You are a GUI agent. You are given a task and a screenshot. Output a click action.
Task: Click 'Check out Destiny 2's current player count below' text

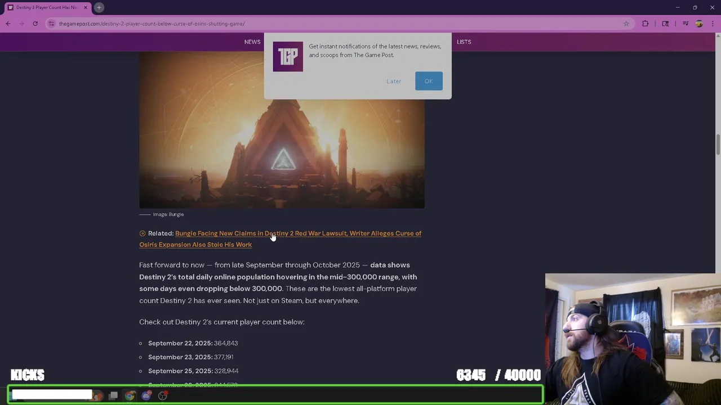click(222, 322)
